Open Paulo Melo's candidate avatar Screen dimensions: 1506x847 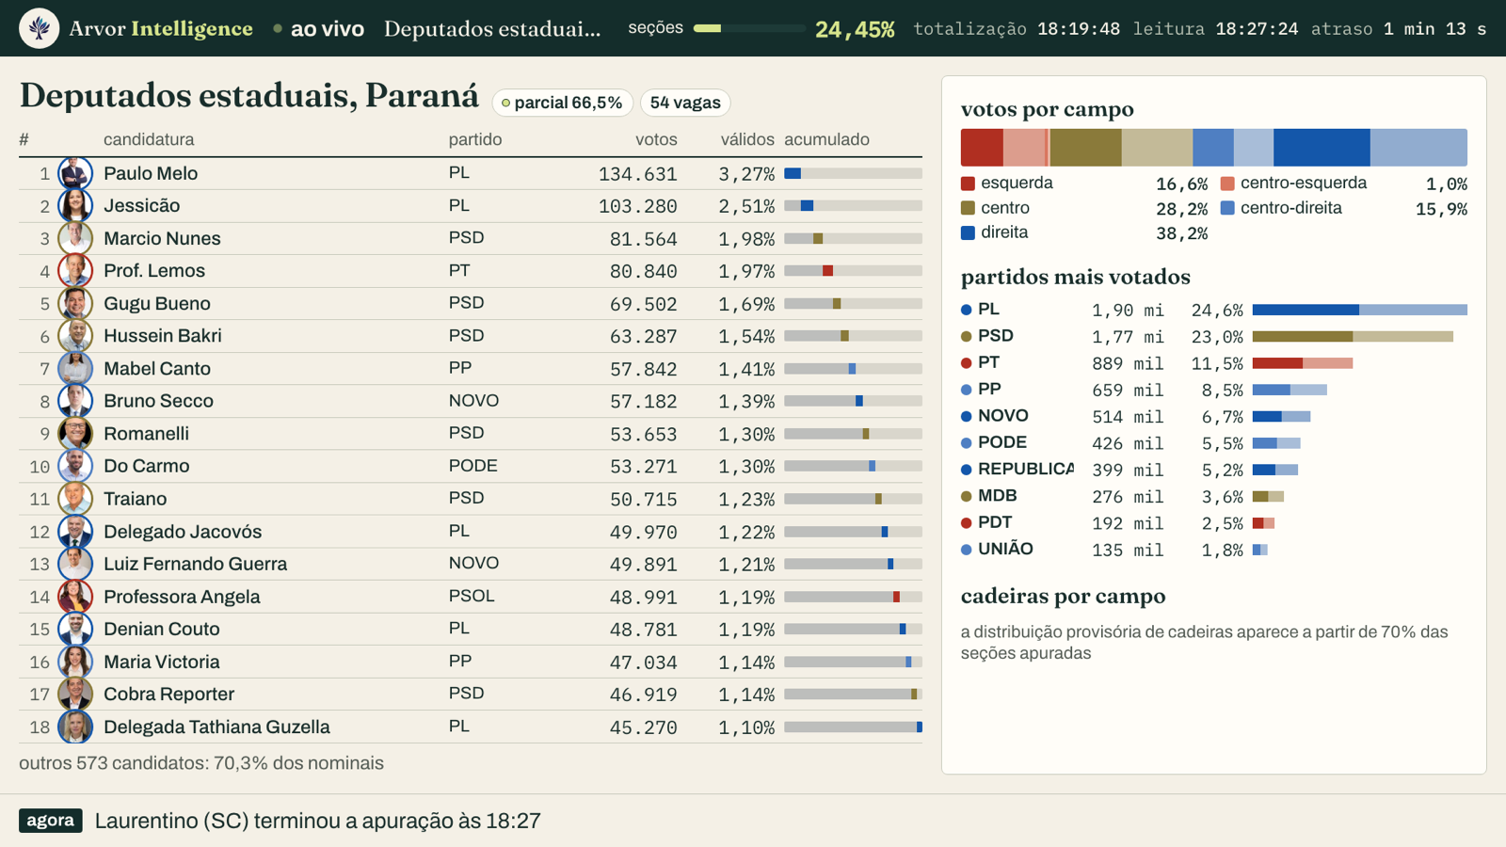point(75,173)
